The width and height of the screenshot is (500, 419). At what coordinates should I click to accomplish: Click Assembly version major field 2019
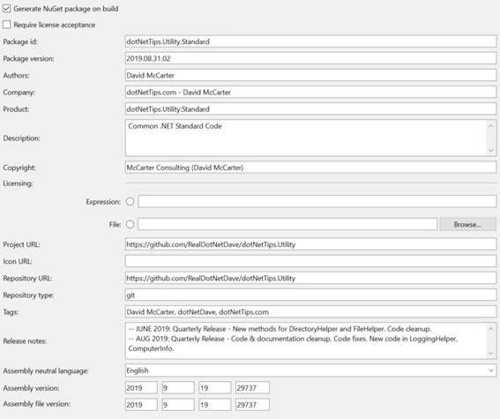[141, 388]
